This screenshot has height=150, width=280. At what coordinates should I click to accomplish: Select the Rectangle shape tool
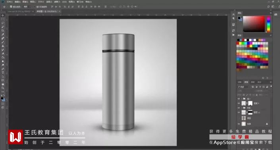[x=3, y=80]
